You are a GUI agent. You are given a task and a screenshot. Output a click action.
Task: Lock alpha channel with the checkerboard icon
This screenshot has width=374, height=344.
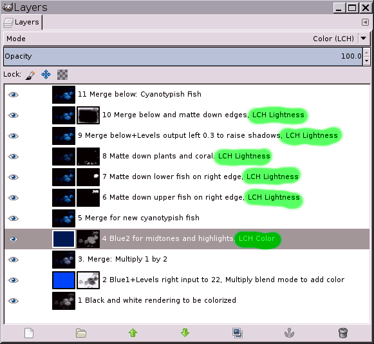coord(62,75)
